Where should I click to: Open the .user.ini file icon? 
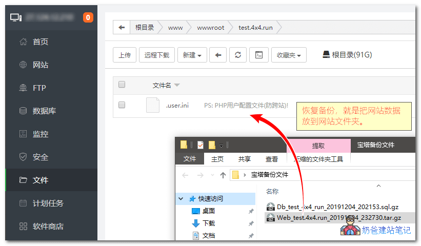[153, 105]
